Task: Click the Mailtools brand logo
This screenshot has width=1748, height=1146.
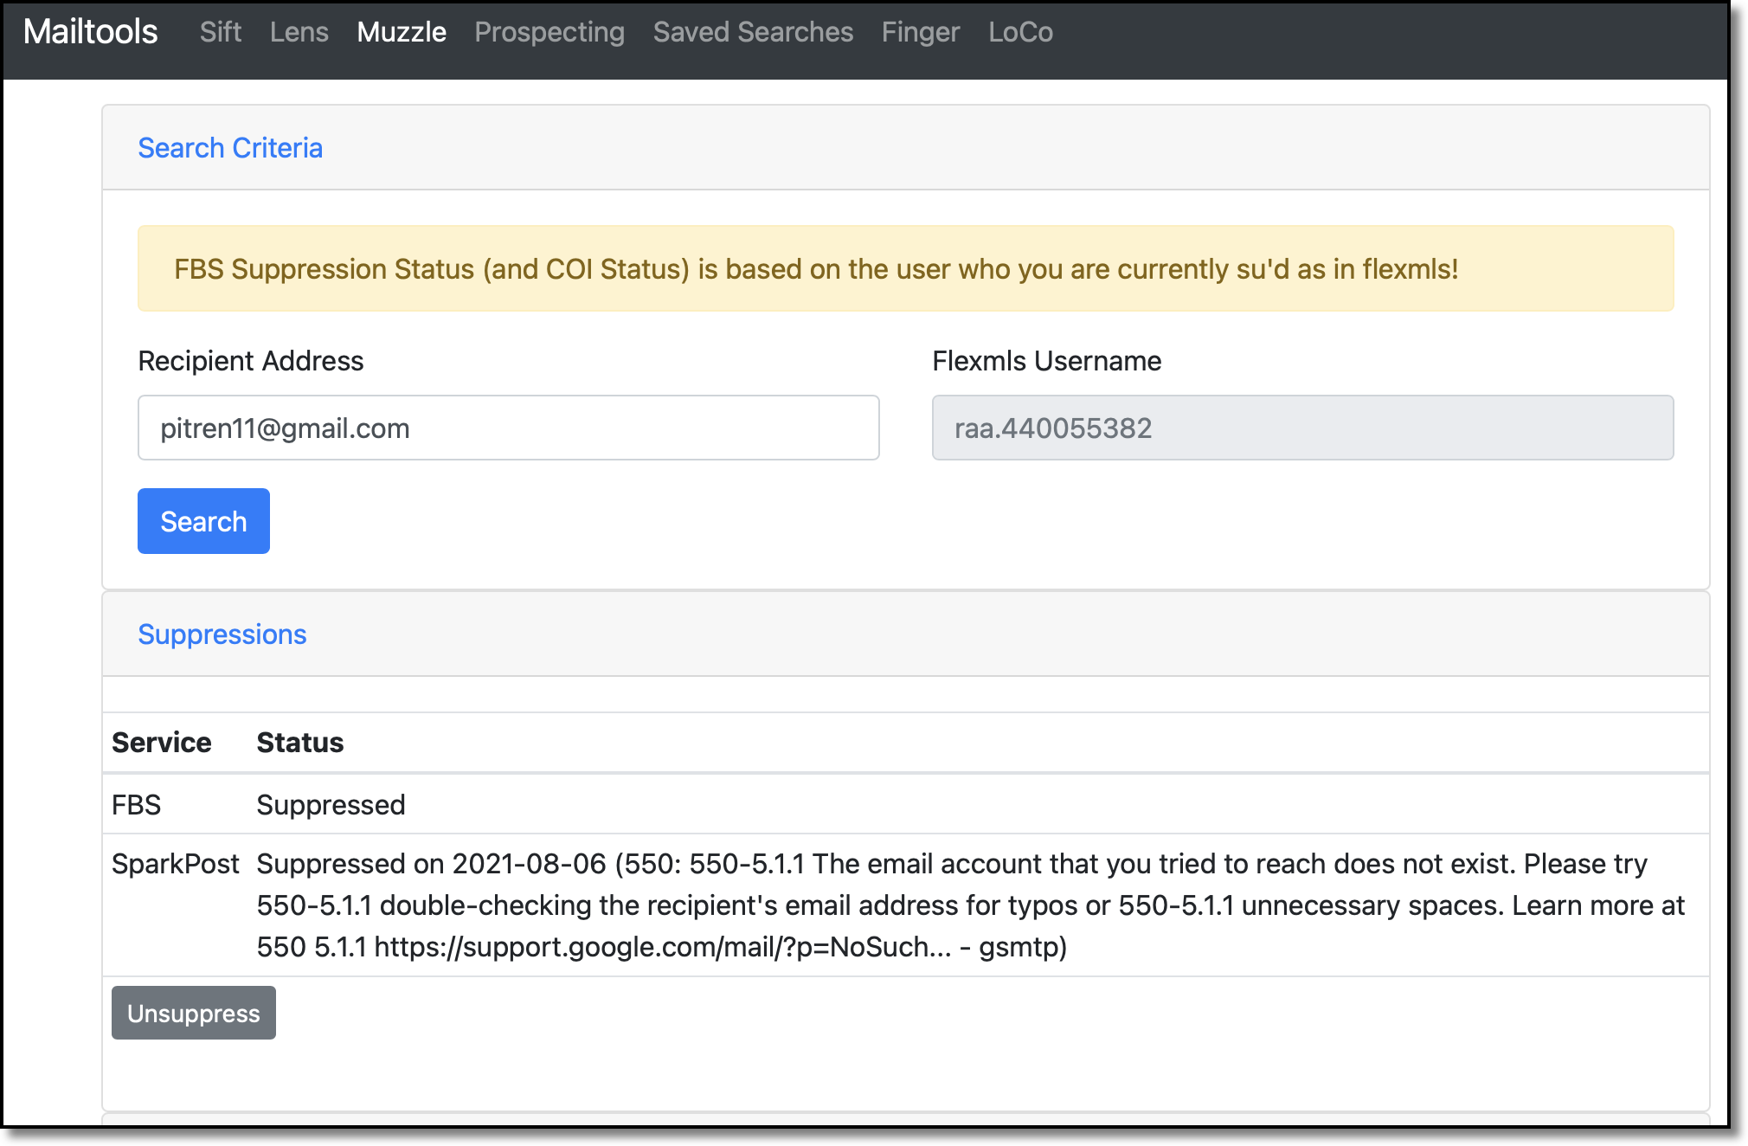Action: (90, 32)
